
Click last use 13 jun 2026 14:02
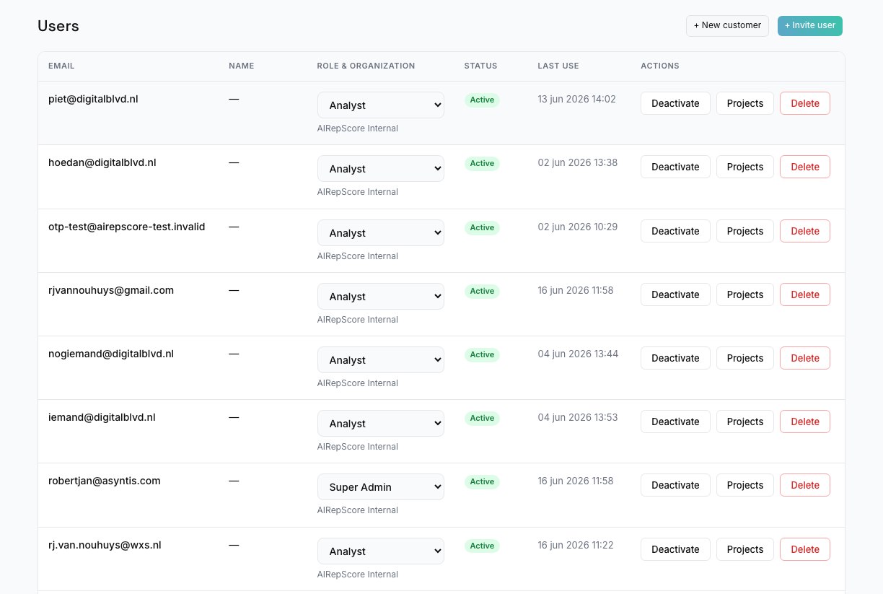tap(577, 99)
